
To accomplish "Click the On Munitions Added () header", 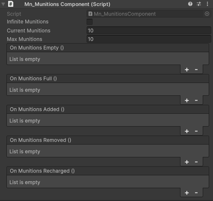I will pyautogui.click(x=108, y=109).
